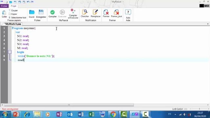Screen dimensions: 210x118
Task: Compile the program with Compiler
Action: (52, 14)
